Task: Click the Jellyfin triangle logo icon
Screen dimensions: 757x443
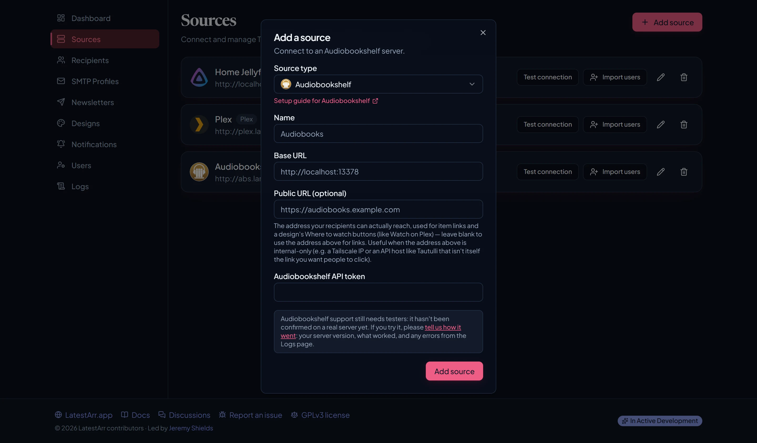Action: pyautogui.click(x=199, y=77)
